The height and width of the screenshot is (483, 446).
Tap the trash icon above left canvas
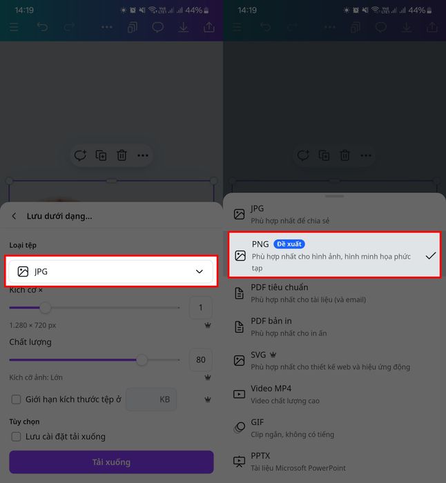click(122, 155)
